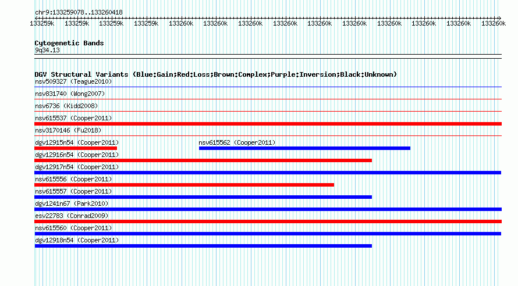Click the 9q34.13 band label

tap(47, 50)
